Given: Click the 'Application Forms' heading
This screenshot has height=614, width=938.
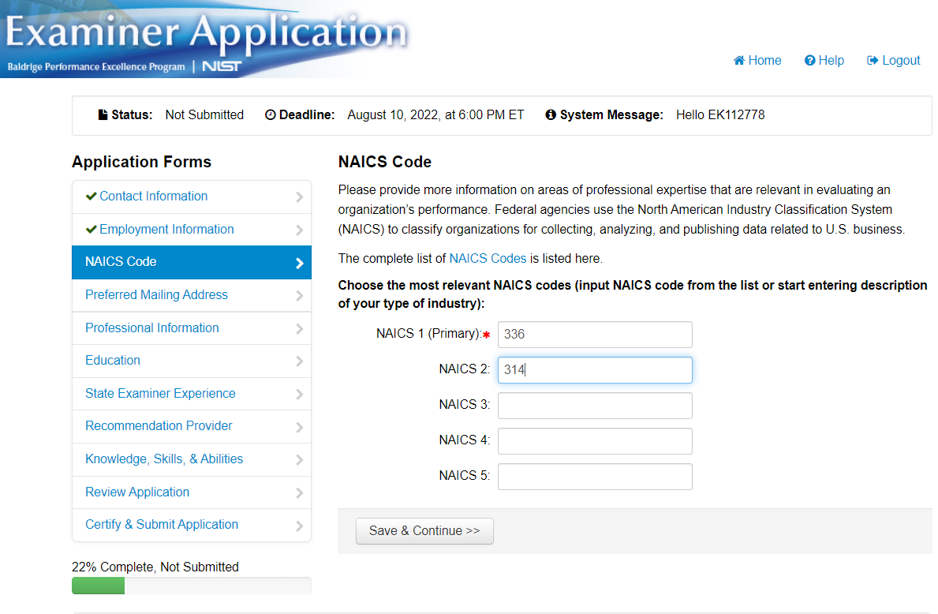Looking at the screenshot, I should [142, 162].
